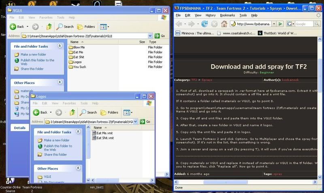Open Mininova bookmark in Firefox toolbar
The height and width of the screenshot is (193, 324).
[195, 33]
